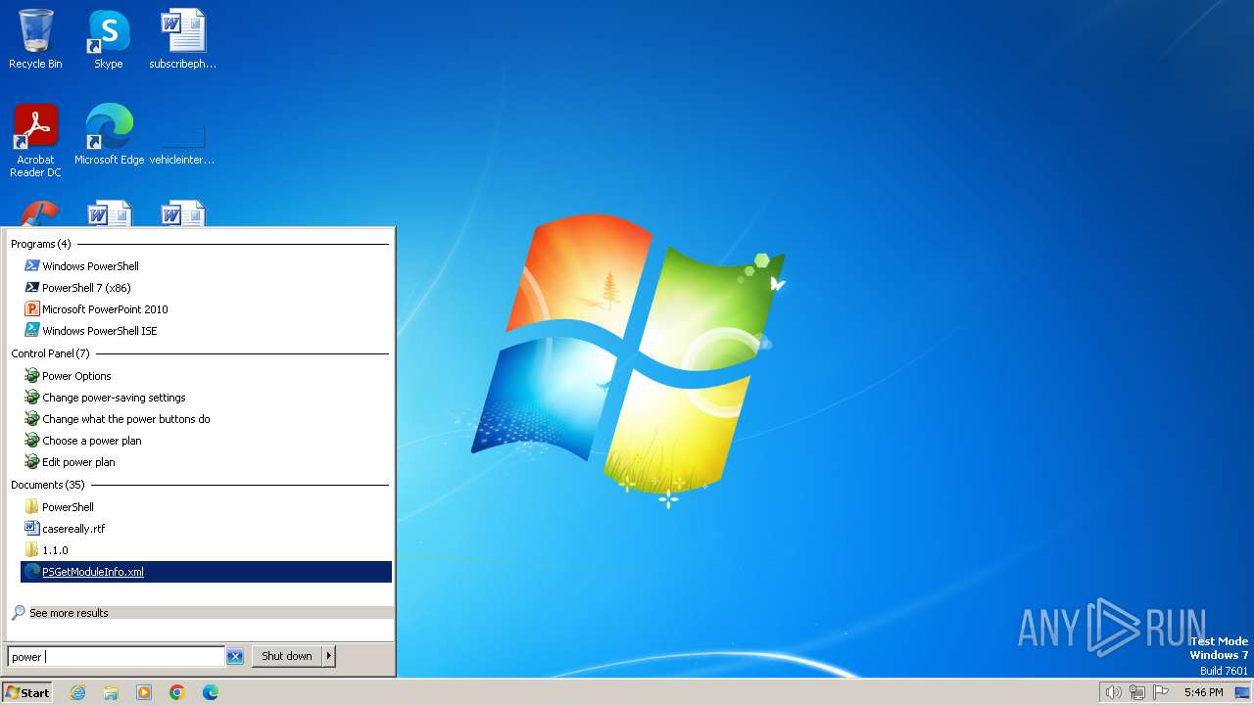
Task: Click the PowerPoint 2010 result icon
Action: (x=31, y=309)
